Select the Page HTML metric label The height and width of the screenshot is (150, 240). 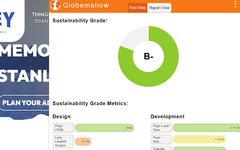pyautogui.click(x=63, y=128)
